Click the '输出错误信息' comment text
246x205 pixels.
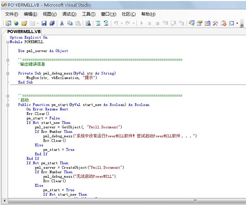click(x=33, y=64)
